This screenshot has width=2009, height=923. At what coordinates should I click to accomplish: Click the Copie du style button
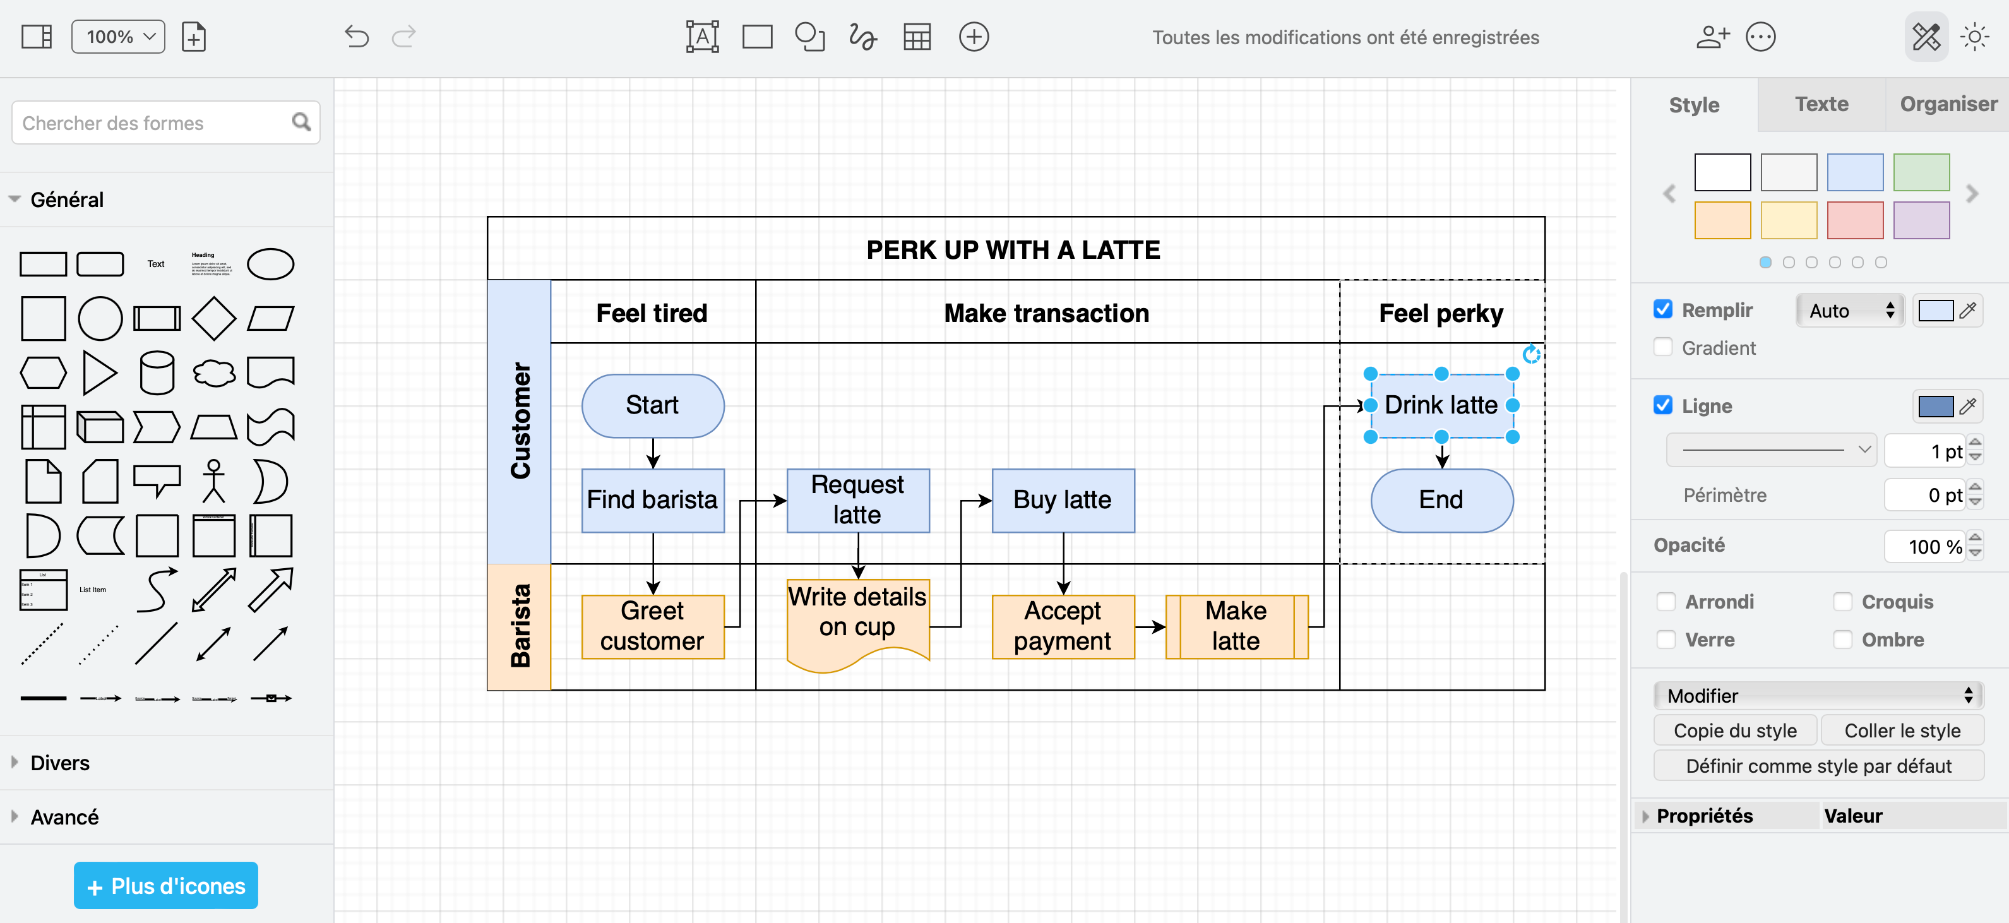(1735, 730)
